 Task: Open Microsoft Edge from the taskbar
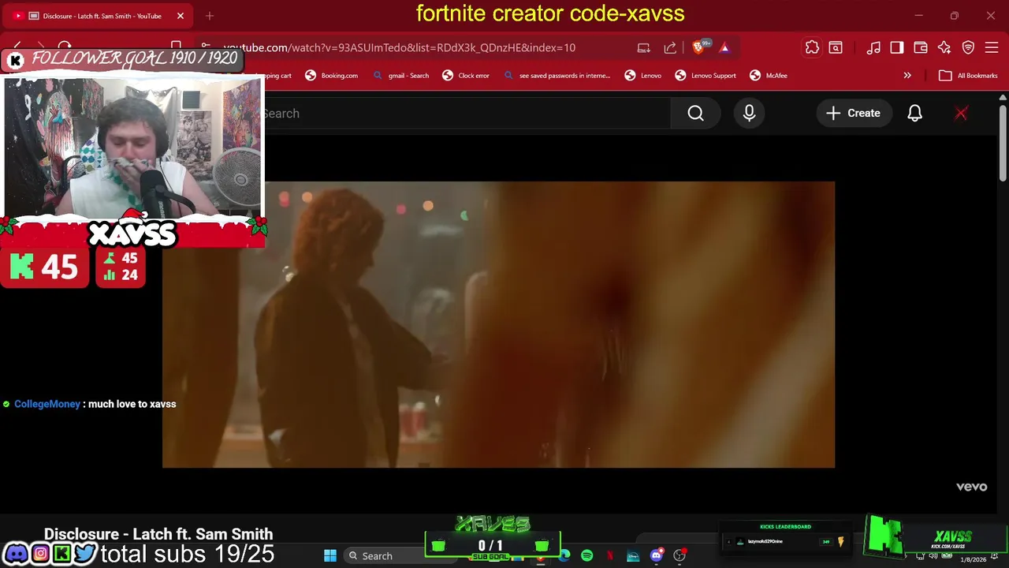click(x=564, y=555)
